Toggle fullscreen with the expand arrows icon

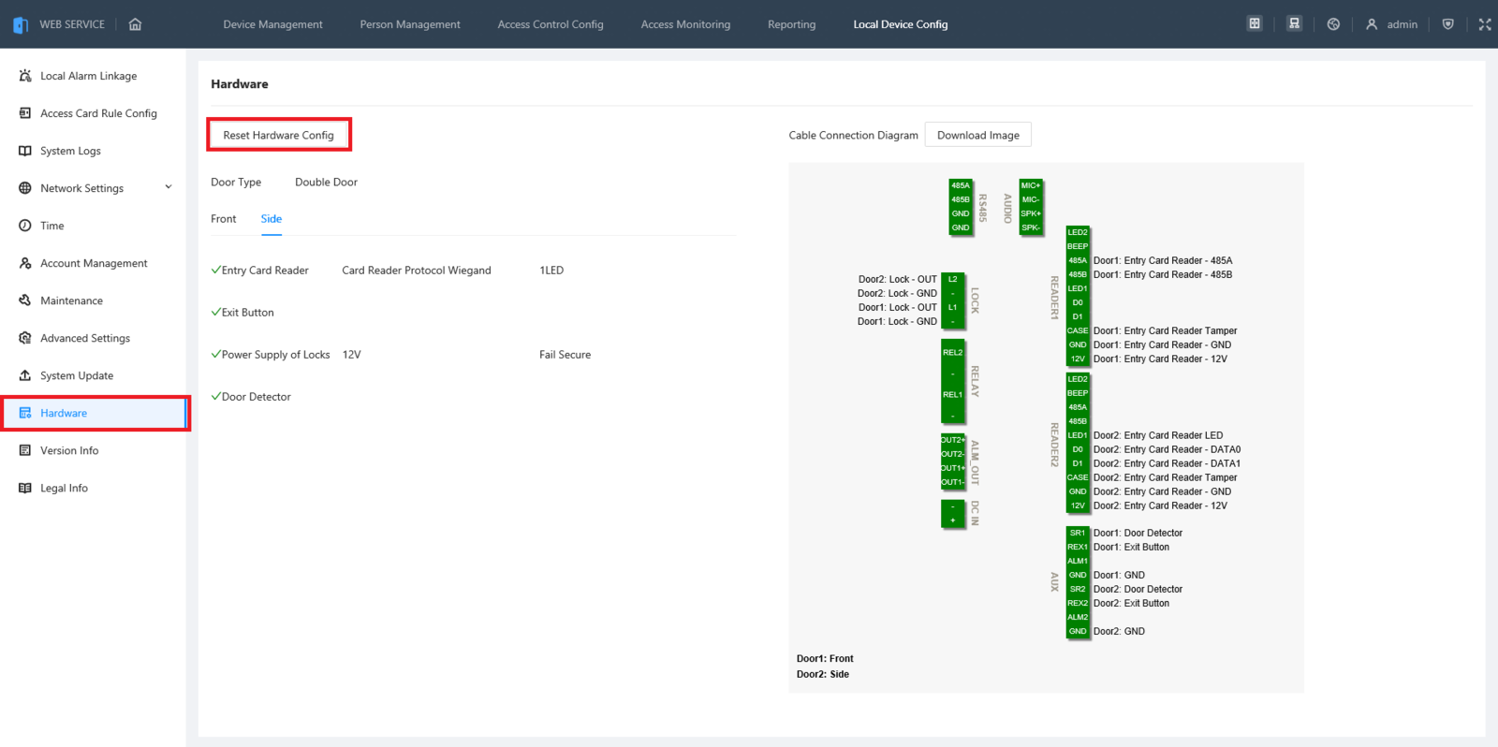(1484, 24)
